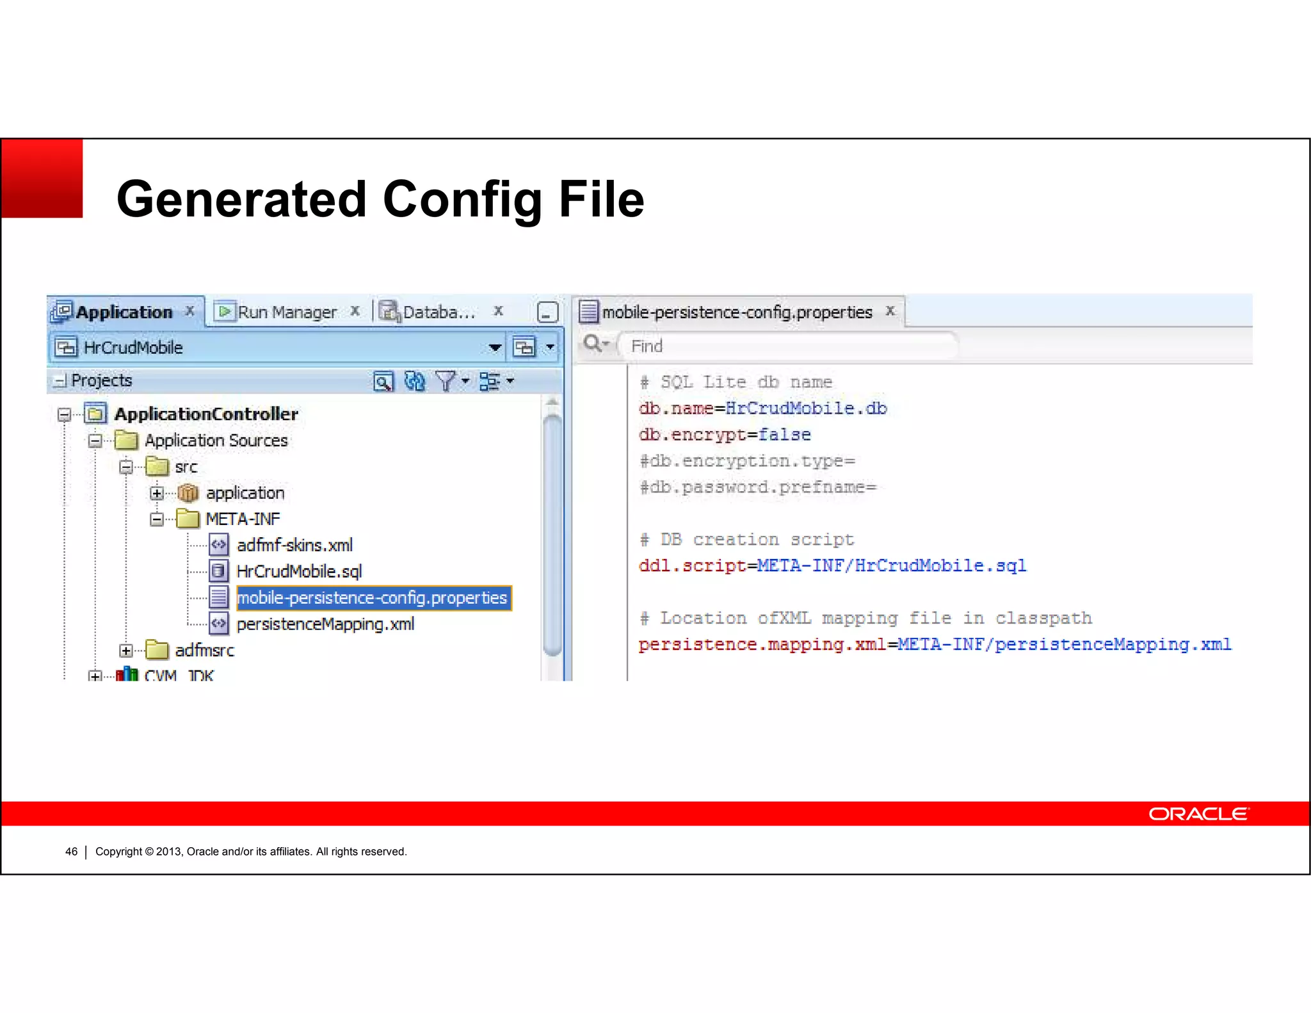The height and width of the screenshot is (1013, 1311).
Task: Select persistenceMapping.xml file
Action: (x=325, y=624)
